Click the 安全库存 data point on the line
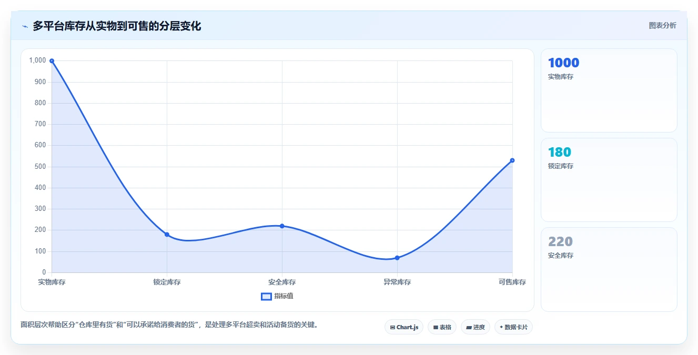Image resolution: width=698 pixels, height=355 pixels. pos(282,226)
